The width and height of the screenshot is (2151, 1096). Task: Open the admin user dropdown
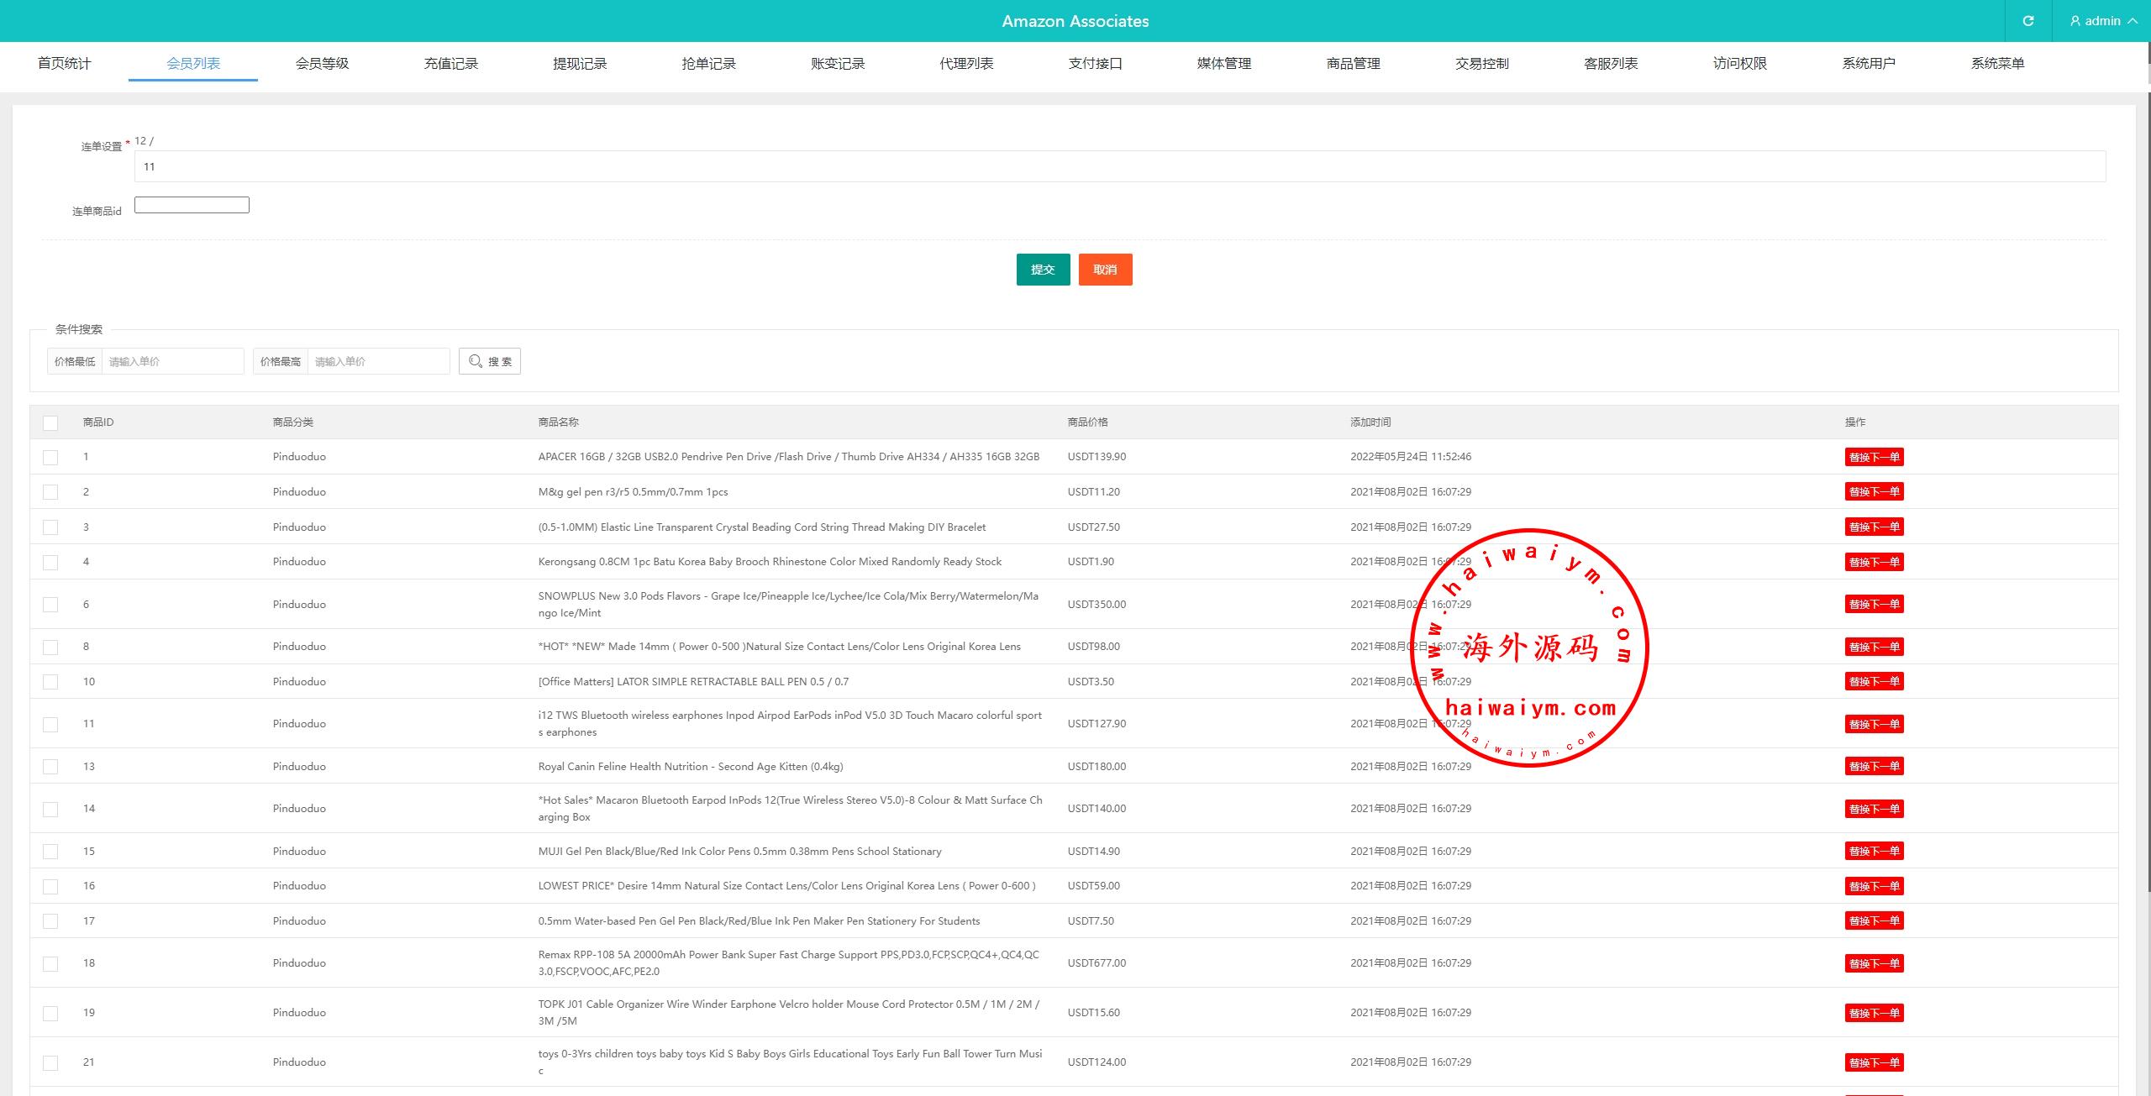click(x=2103, y=21)
